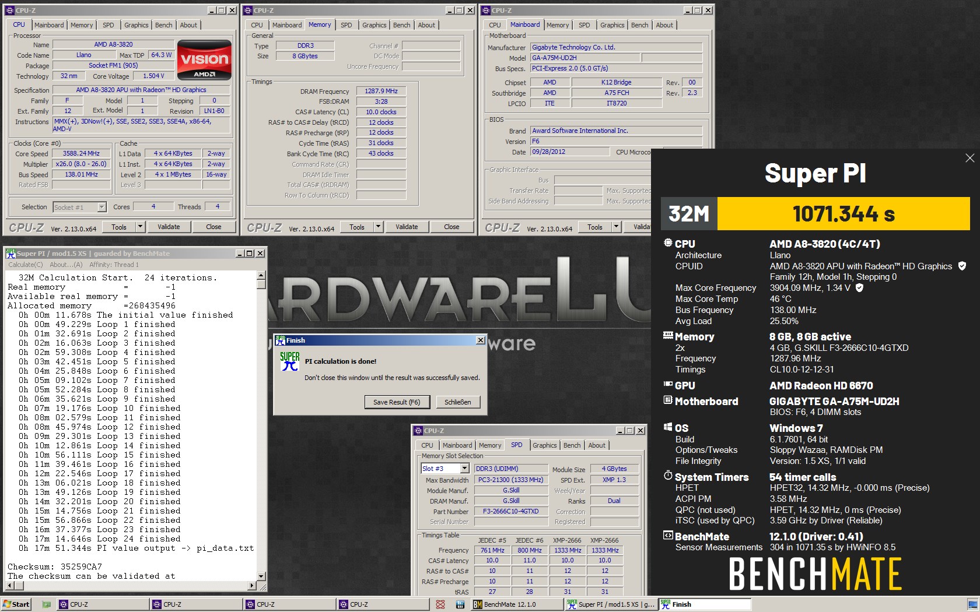The image size is (980, 612).
Task: Click the Chipset K12 Bridge field
Action: (616, 83)
